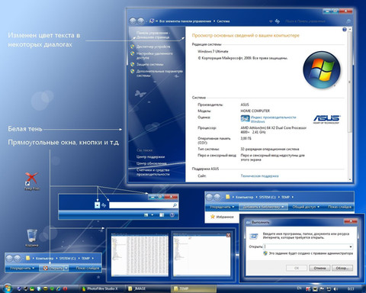This screenshot has width=366, height=293.
Task: Click refresh arrows beside the empty search box
Action: 104,205
